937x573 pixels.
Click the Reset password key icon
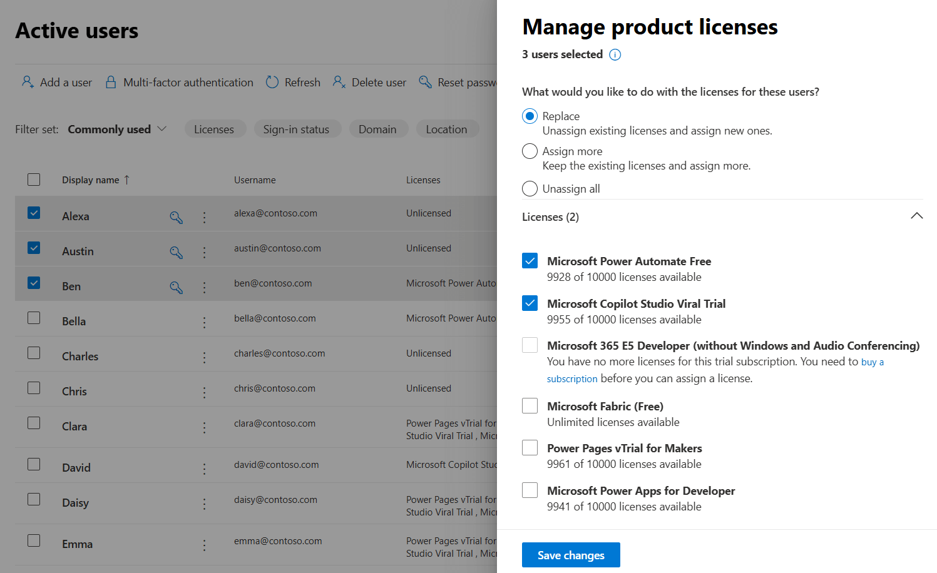pyautogui.click(x=426, y=82)
